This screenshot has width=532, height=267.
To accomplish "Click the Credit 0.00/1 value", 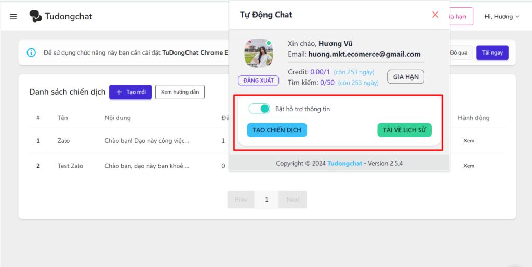I will point(320,72).
